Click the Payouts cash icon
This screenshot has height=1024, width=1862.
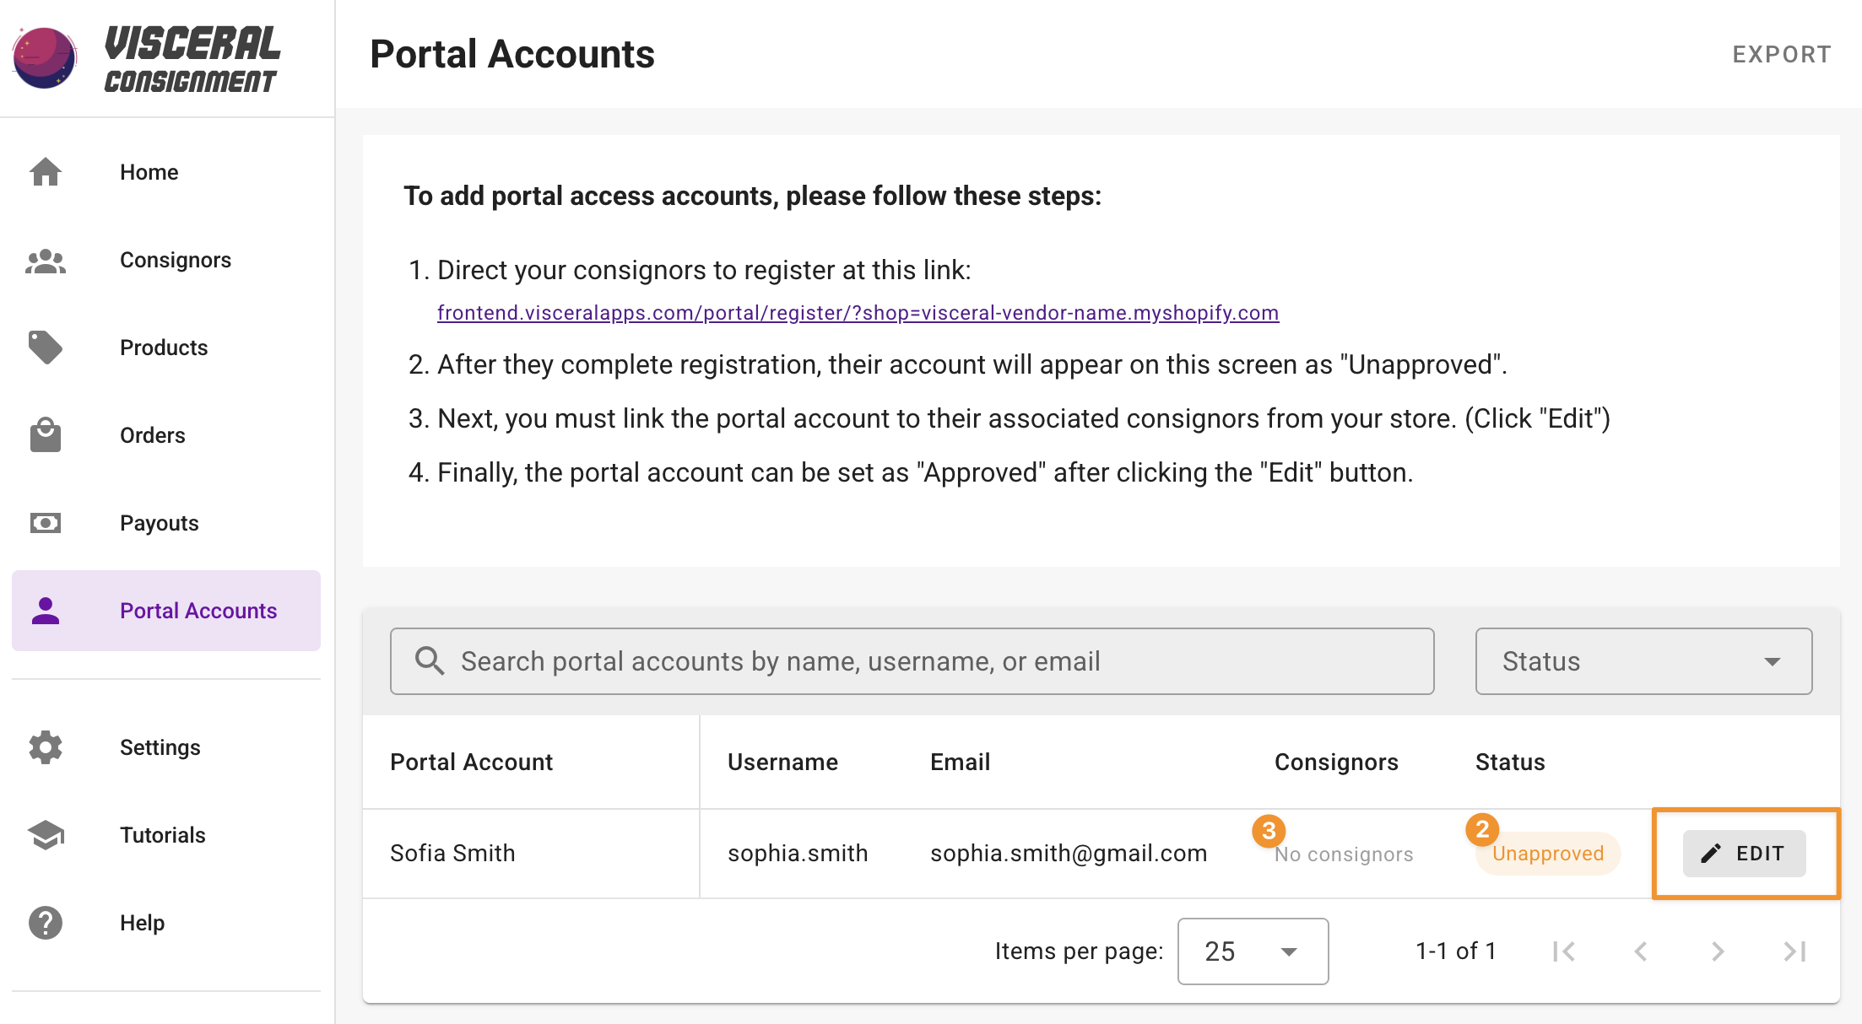[46, 523]
